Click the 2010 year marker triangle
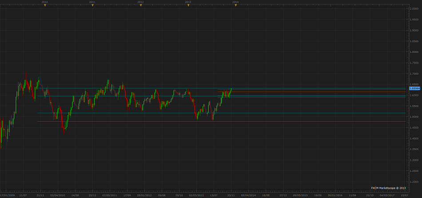 point(45,5)
